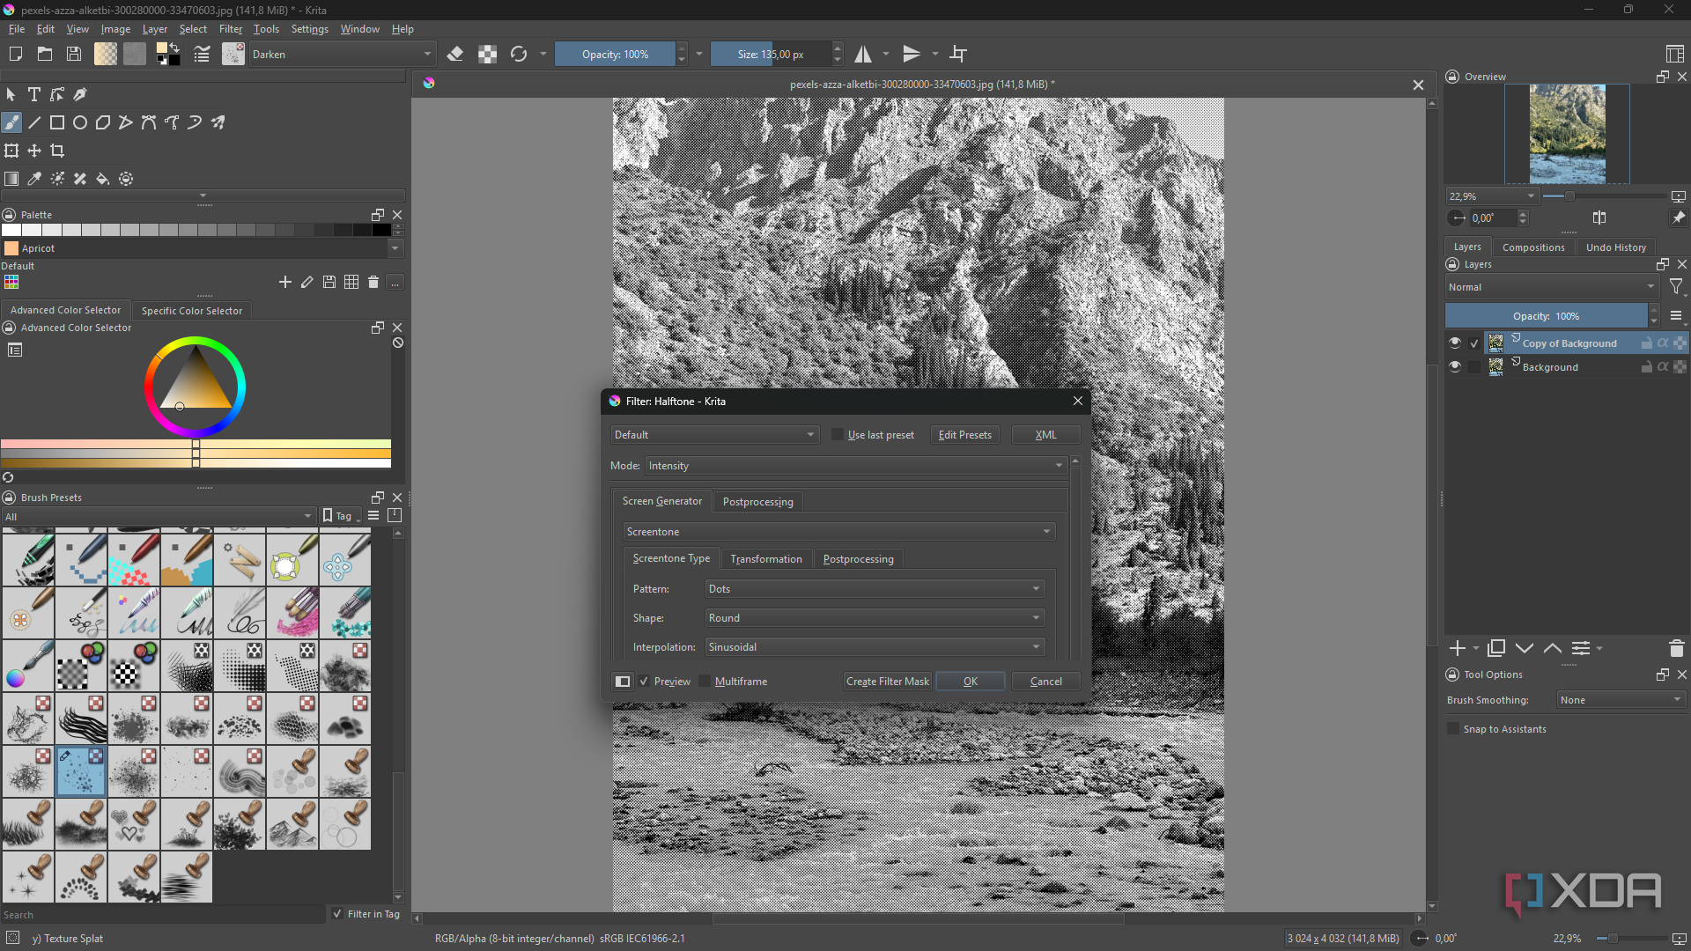Click the Overview image thumbnail

pos(1567,134)
